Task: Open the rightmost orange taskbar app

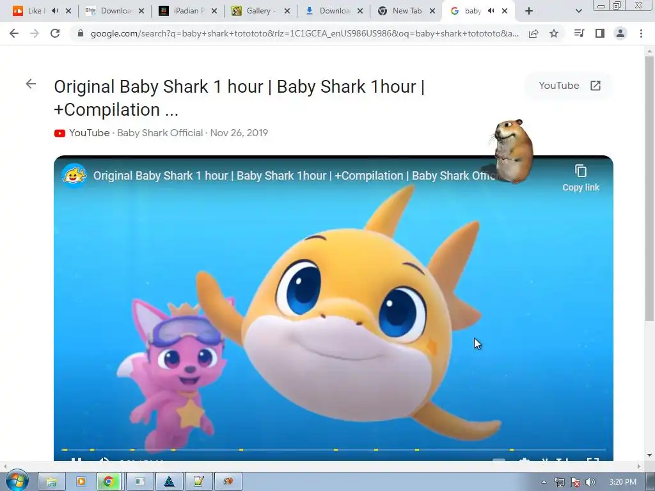Action: point(228,482)
